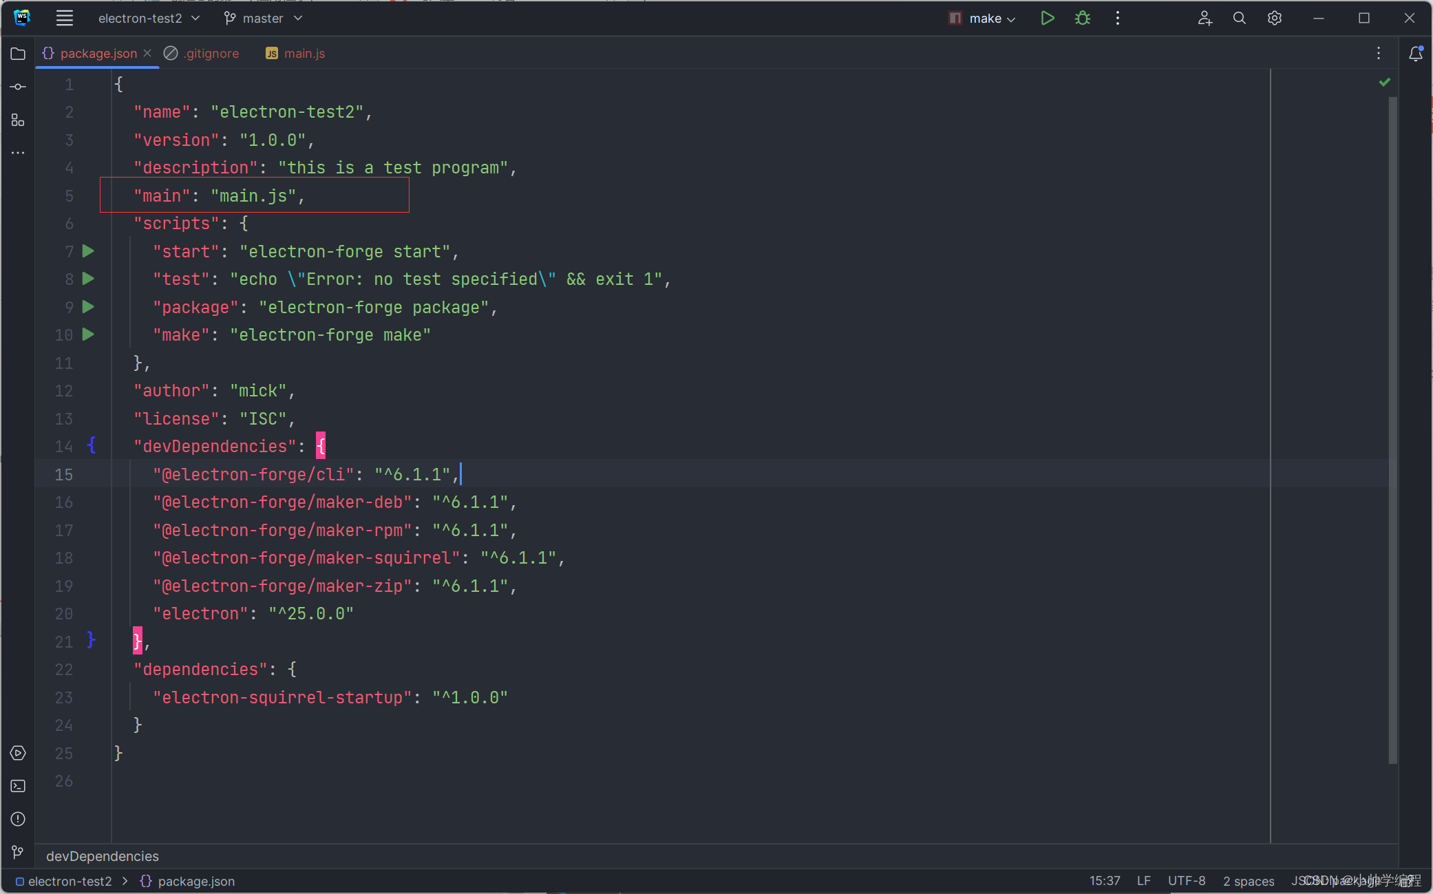
Task: Open the Problems tool window
Action: click(18, 819)
